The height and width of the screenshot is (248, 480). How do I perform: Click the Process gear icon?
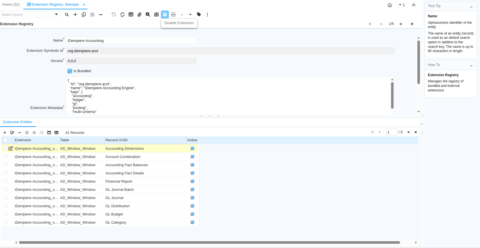tap(165, 14)
